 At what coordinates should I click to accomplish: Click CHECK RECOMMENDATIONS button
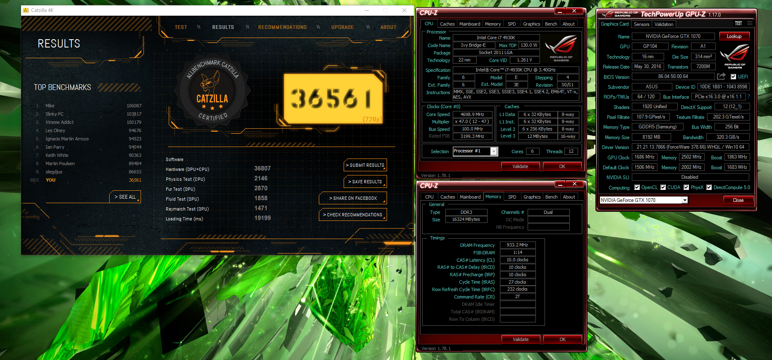click(x=353, y=215)
